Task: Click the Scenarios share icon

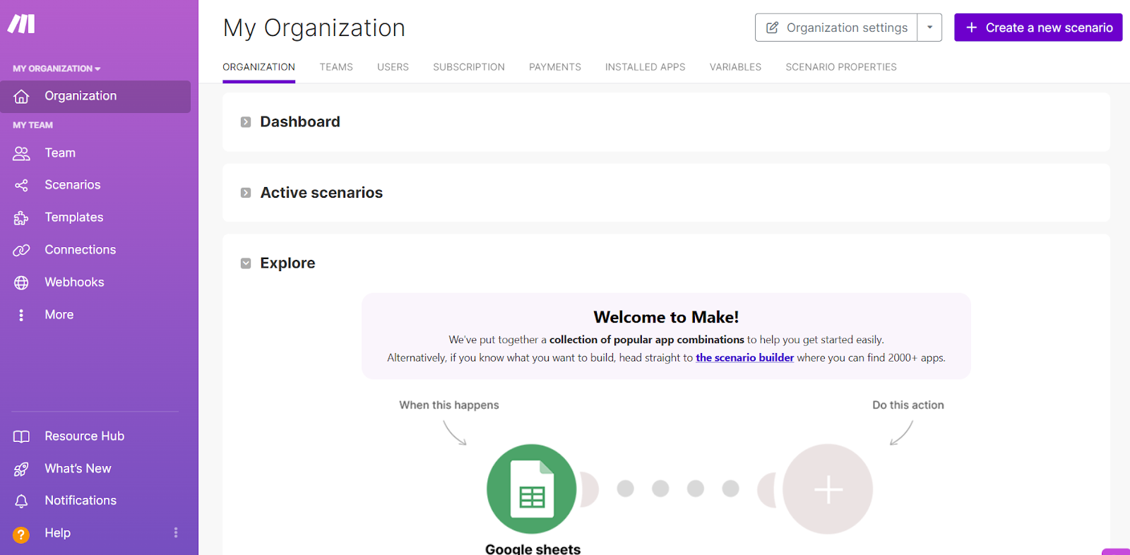Action: coord(21,185)
